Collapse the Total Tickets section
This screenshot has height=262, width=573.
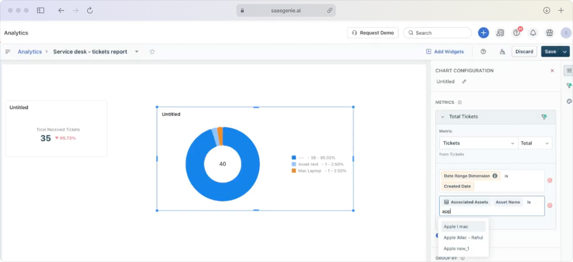[x=442, y=117]
